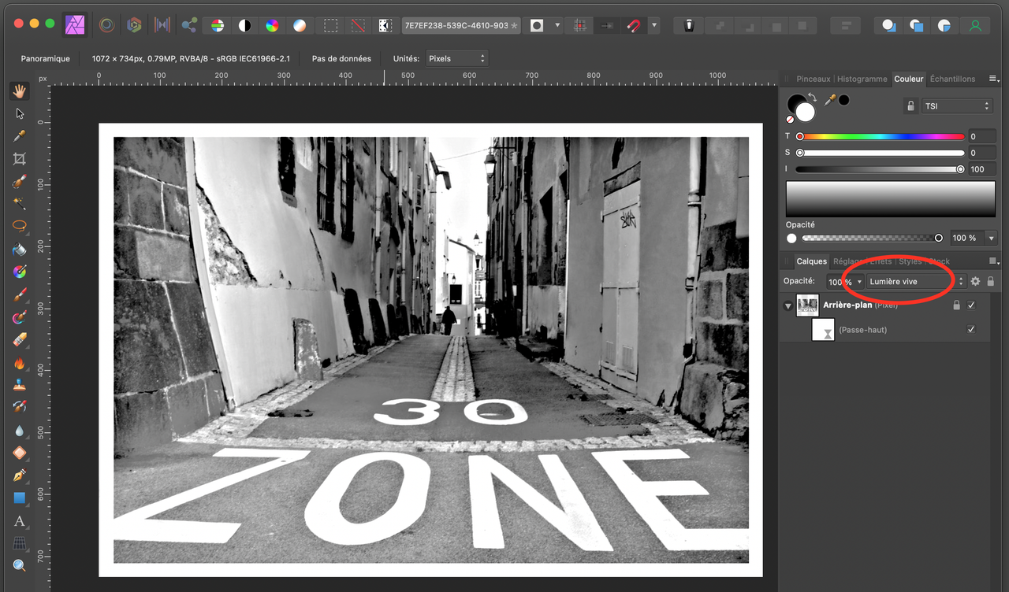Select the Mesh Warp diamond tool
1009x592 pixels.
point(20,453)
